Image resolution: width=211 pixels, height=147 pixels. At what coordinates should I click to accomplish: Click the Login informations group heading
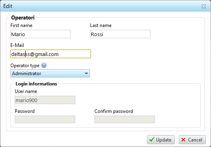click(x=36, y=84)
